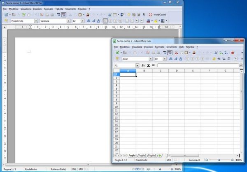Click the New document icon in Writer
Viewport: 247px width, 172px height.
(x=6, y=15)
